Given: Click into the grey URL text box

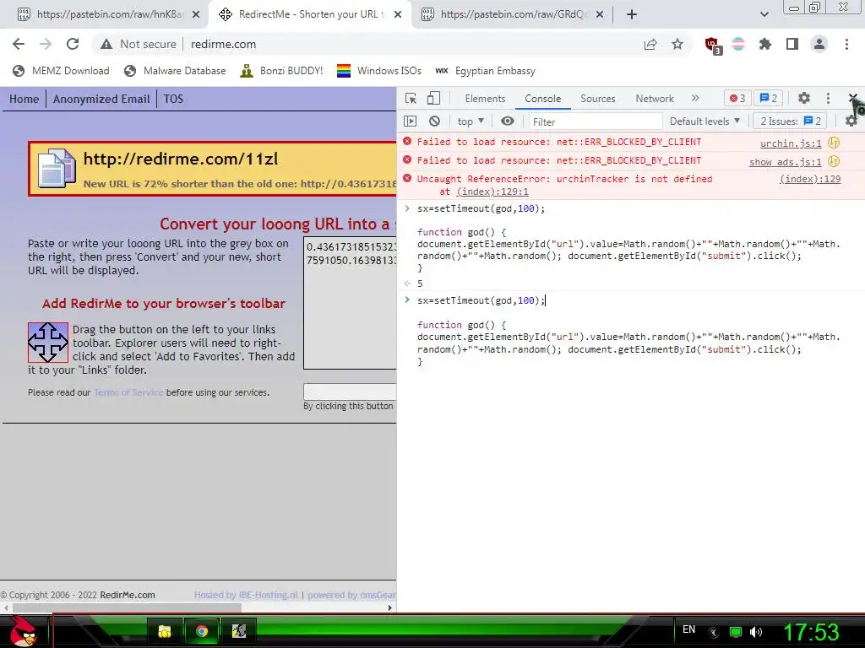Looking at the screenshot, I should pyautogui.click(x=350, y=303).
